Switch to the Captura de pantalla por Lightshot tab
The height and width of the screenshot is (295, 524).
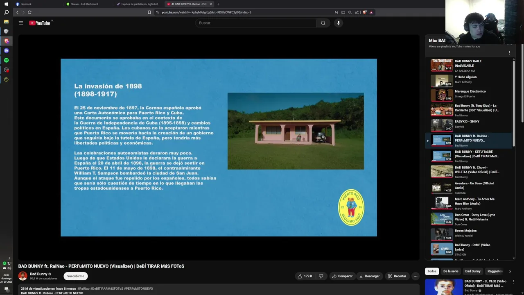tap(139, 4)
